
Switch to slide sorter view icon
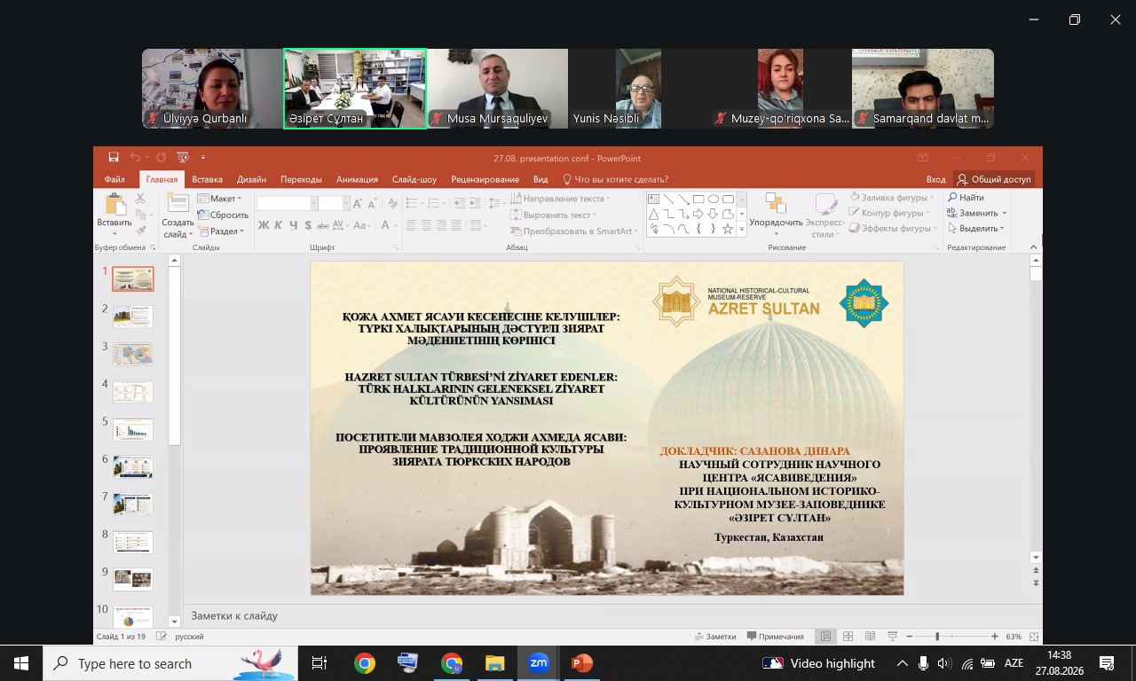tap(848, 637)
